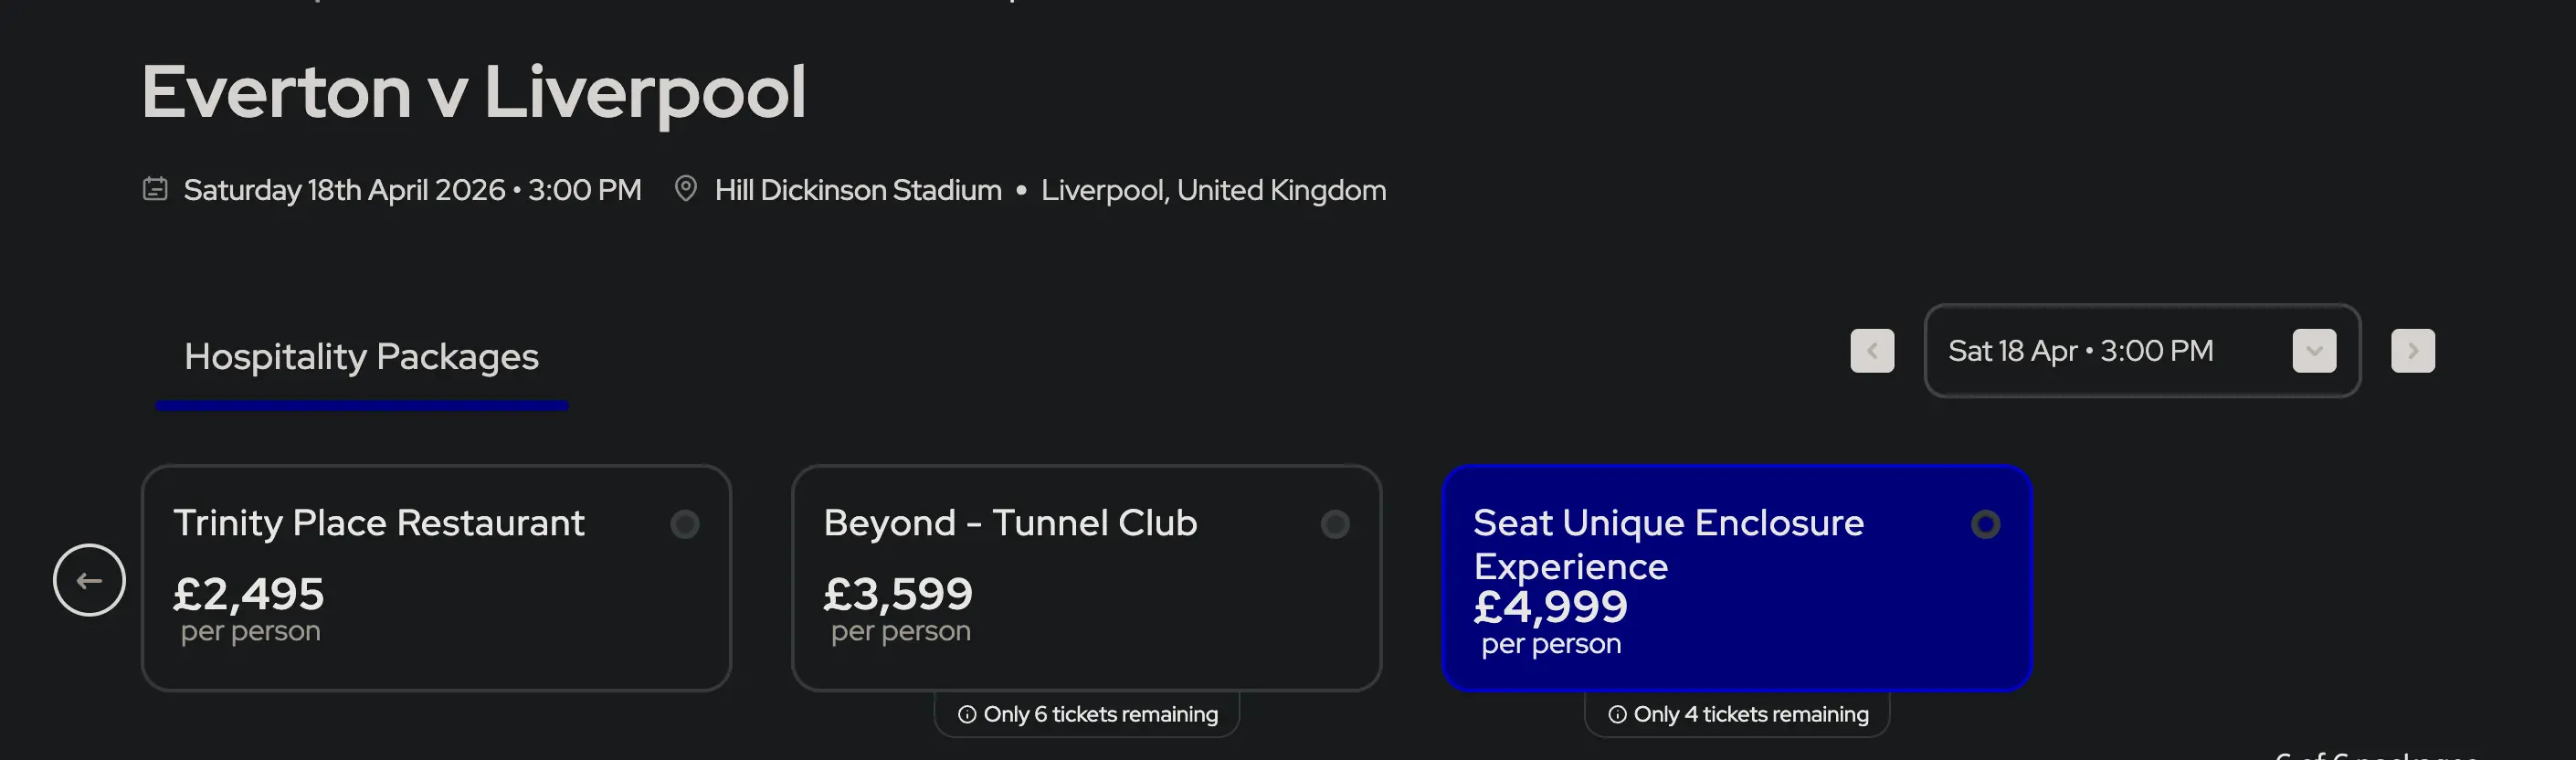Click the Seat Unique Enclosure Experience card
Image resolution: width=2576 pixels, height=760 pixels.
1736,600
